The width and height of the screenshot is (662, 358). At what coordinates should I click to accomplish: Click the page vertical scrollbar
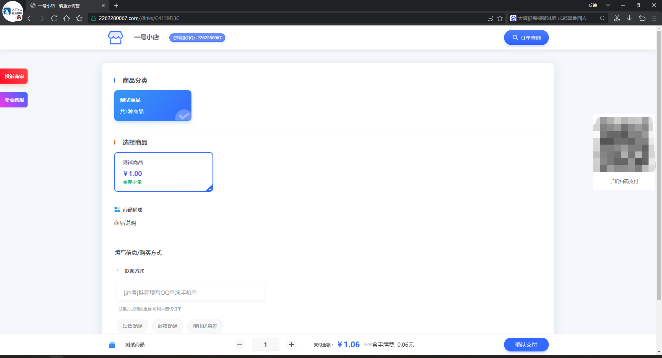coord(659,165)
